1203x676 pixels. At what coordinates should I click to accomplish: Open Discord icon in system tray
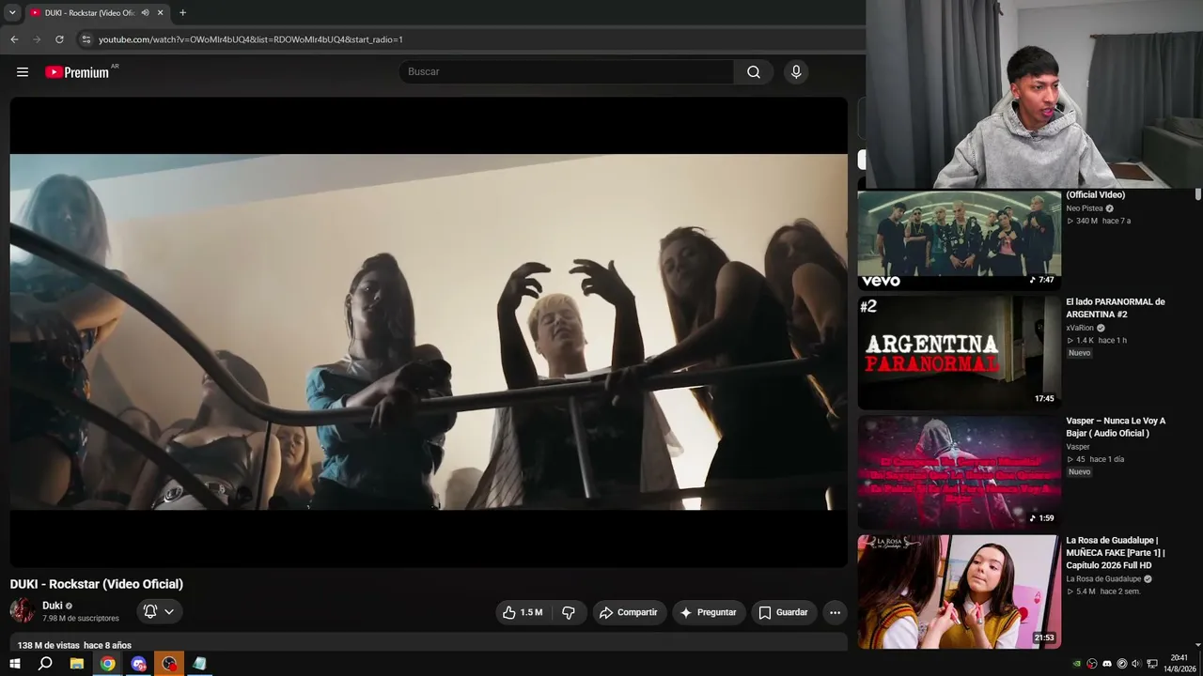coord(1106,664)
